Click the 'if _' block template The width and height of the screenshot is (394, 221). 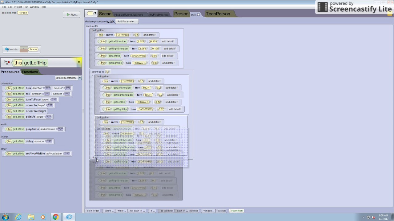(x=152, y=211)
